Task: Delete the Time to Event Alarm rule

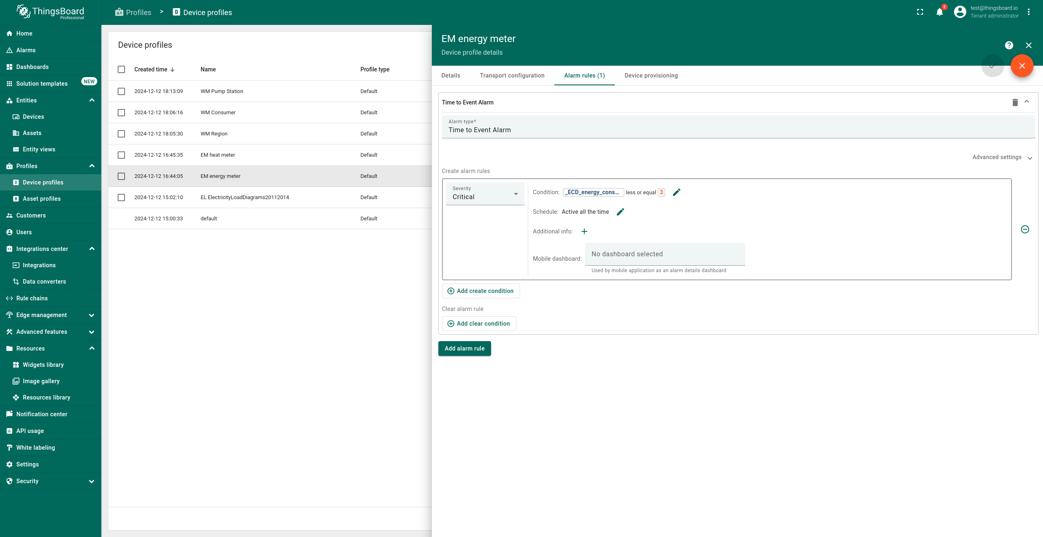Action: pos(1015,102)
